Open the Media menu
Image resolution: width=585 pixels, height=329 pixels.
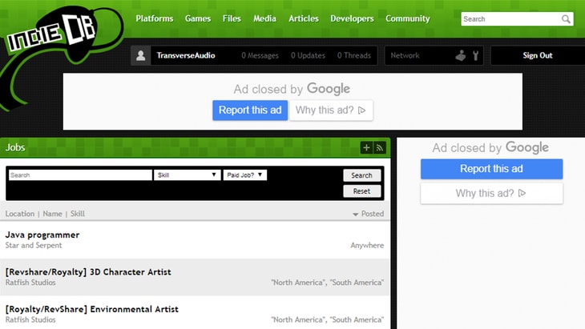(x=264, y=18)
